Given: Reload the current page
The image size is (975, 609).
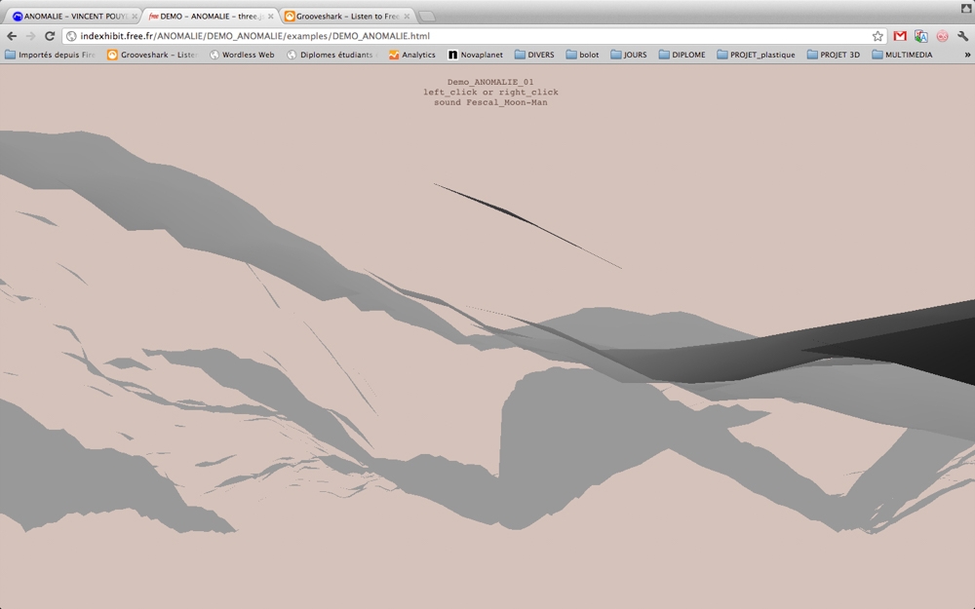Looking at the screenshot, I should pos(50,36).
